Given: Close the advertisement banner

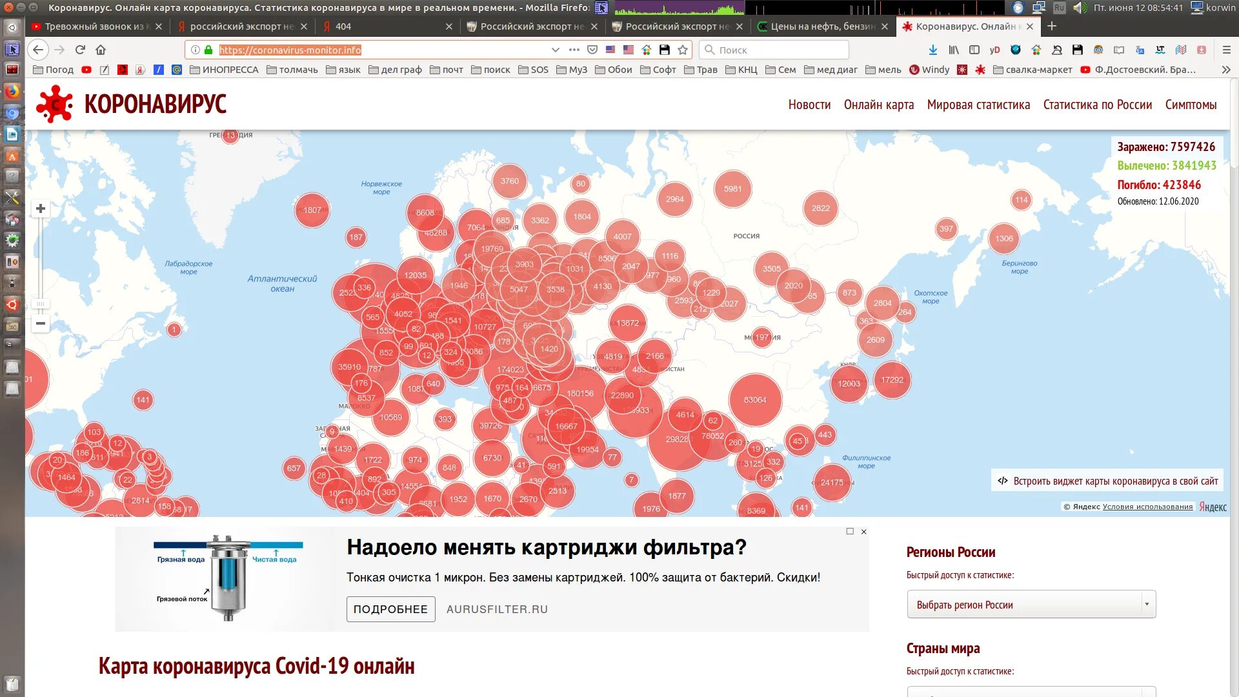Looking at the screenshot, I should pos(863,532).
